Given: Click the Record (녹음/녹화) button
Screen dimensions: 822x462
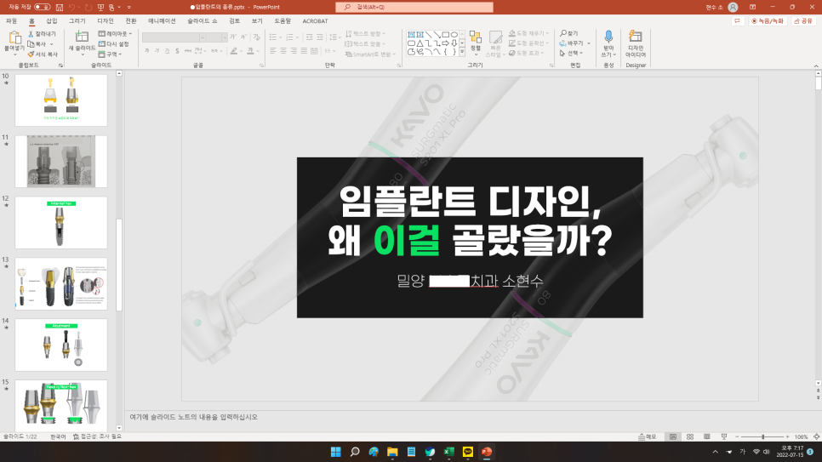Looking at the screenshot, I should [768, 20].
